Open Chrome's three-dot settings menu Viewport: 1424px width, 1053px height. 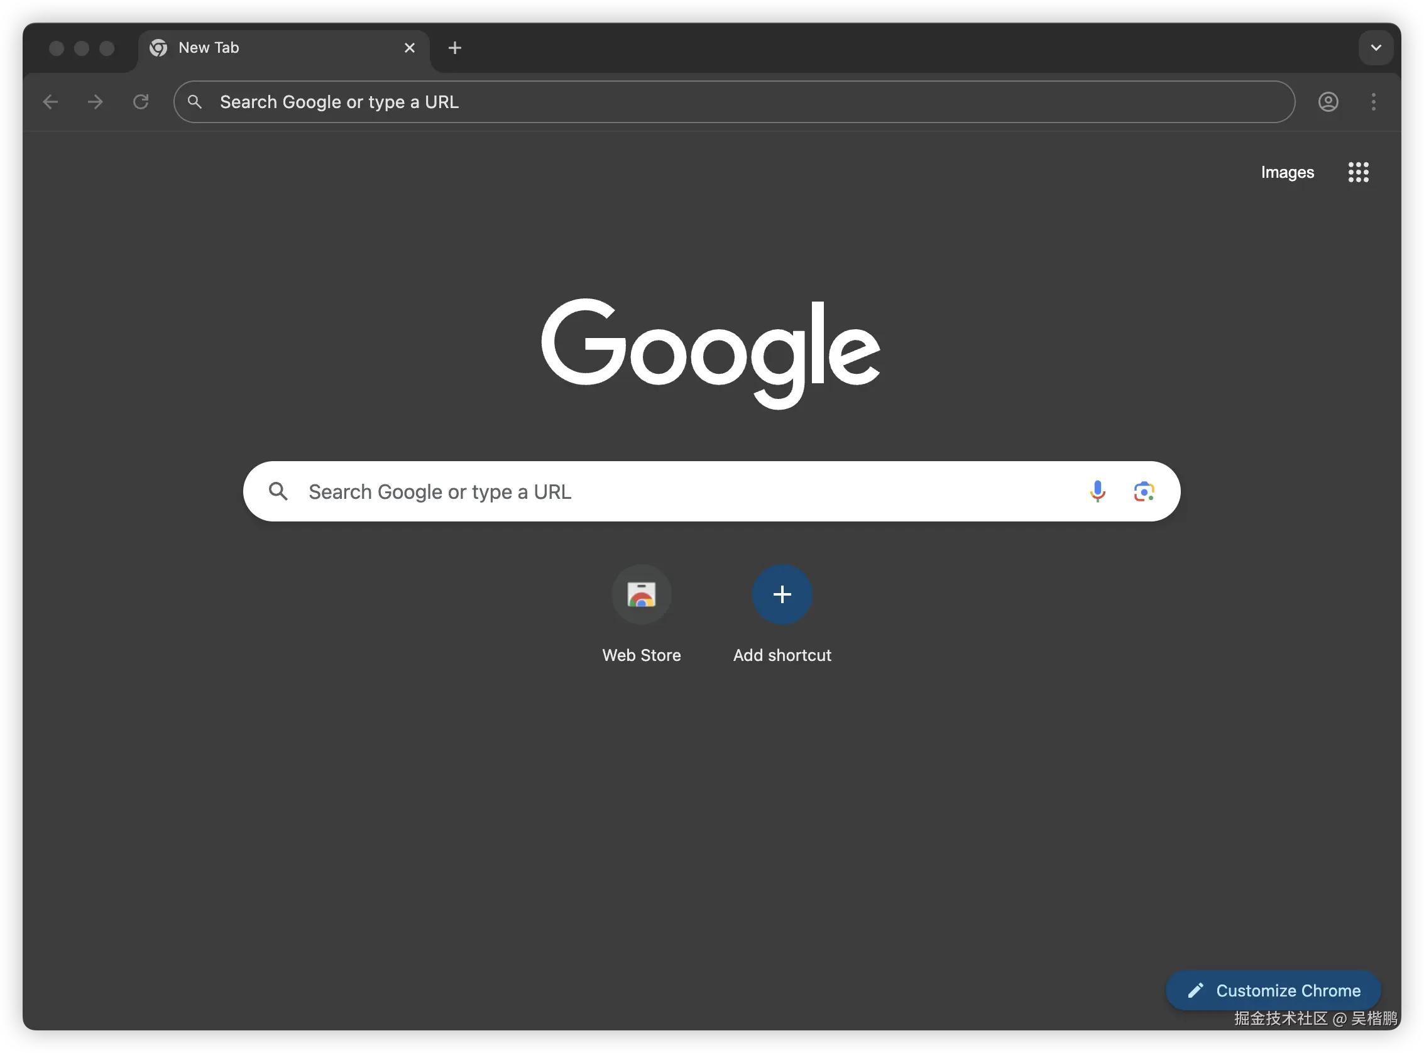pyautogui.click(x=1374, y=102)
